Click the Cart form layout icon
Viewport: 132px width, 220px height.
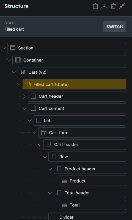(44, 132)
